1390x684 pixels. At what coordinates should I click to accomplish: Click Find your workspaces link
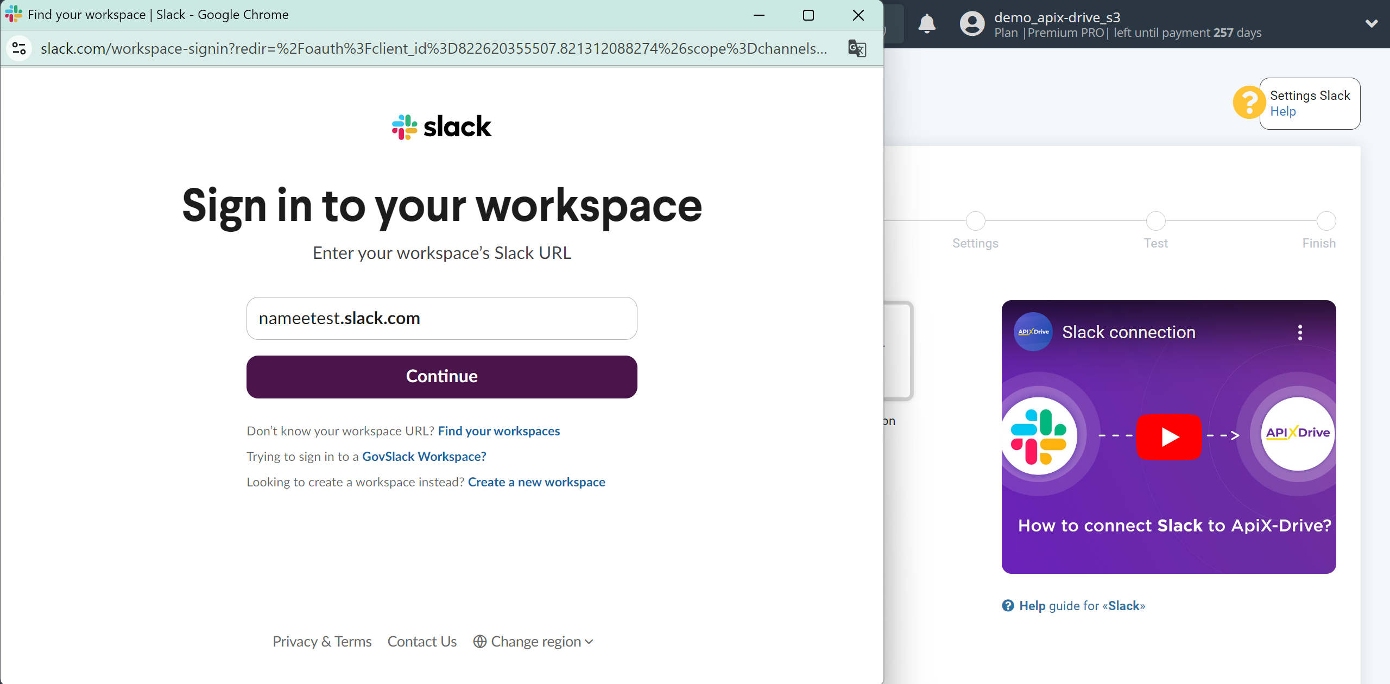click(499, 430)
